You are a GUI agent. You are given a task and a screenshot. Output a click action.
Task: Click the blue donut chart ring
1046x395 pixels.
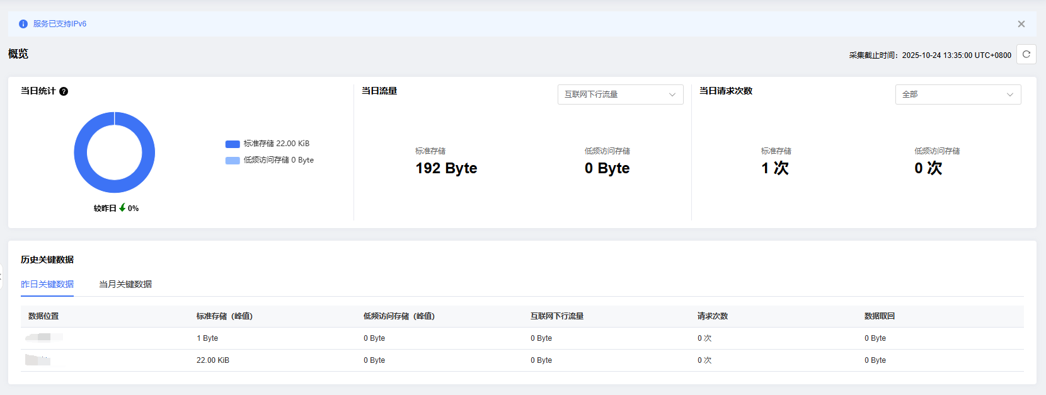click(x=80, y=153)
